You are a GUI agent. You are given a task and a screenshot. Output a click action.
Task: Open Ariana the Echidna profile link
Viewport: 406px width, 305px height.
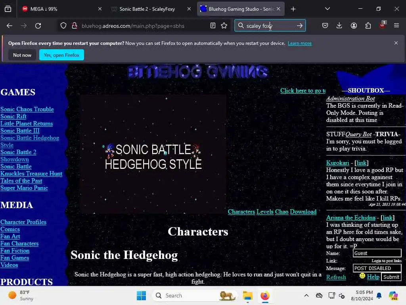coord(351,218)
